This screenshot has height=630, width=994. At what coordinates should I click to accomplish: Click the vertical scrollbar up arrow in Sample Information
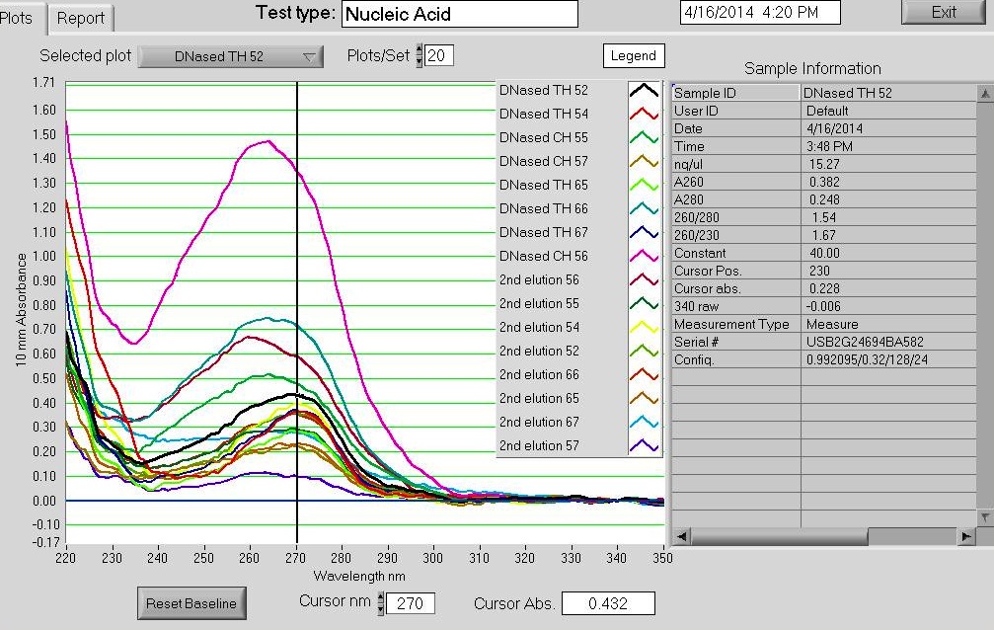pos(983,93)
